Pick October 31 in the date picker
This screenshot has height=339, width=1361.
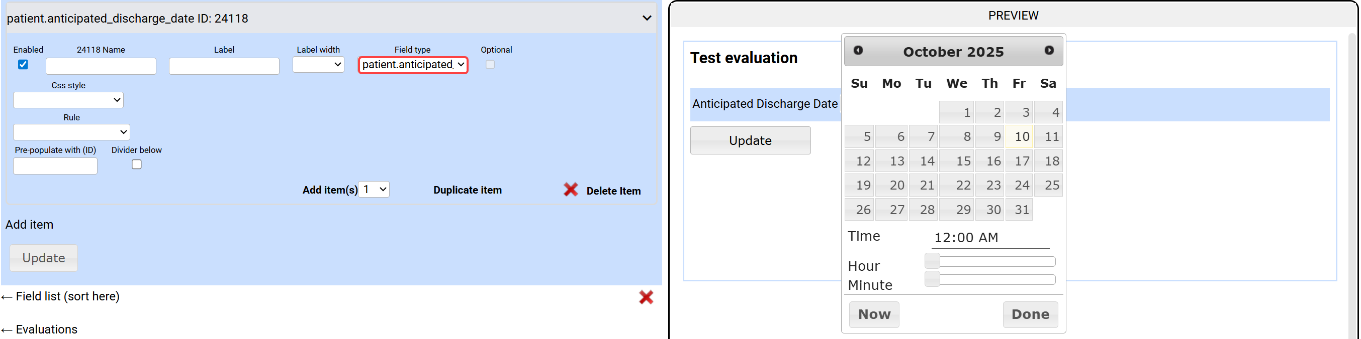coord(1019,210)
